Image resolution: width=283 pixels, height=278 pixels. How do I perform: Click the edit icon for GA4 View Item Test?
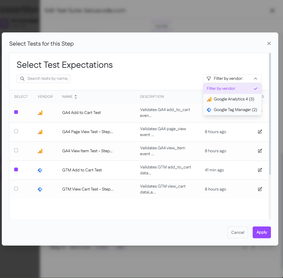click(x=260, y=151)
